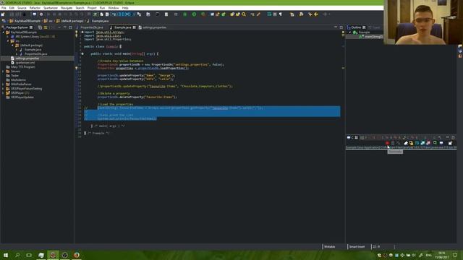This screenshot has height=260, width=463.
Task: Open the Refactor menu
Action: coord(35,8)
